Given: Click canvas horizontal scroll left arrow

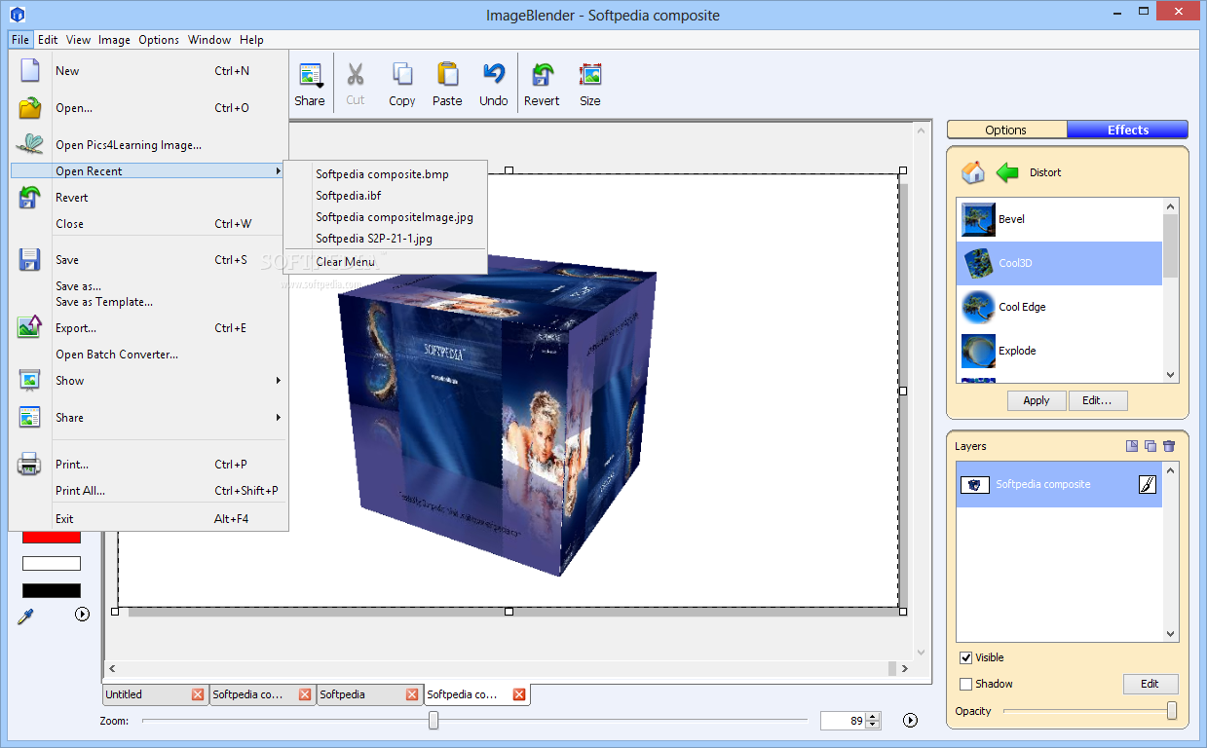Looking at the screenshot, I should pyautogui.click(x=112, y=669).
